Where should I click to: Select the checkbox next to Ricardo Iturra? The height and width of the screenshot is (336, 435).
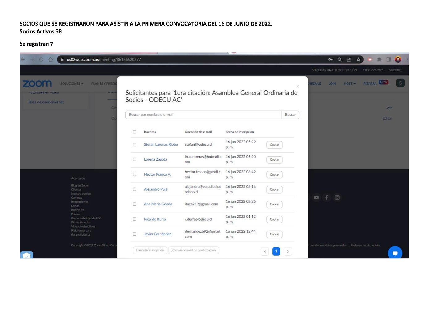(134, 219)
